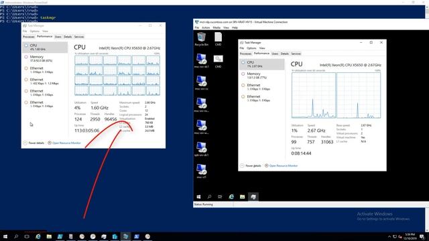The width and height of the screenshot is (429, 241).
Task: Switch to Processes tab in host Task Manager
Action: tap(28, 37)
